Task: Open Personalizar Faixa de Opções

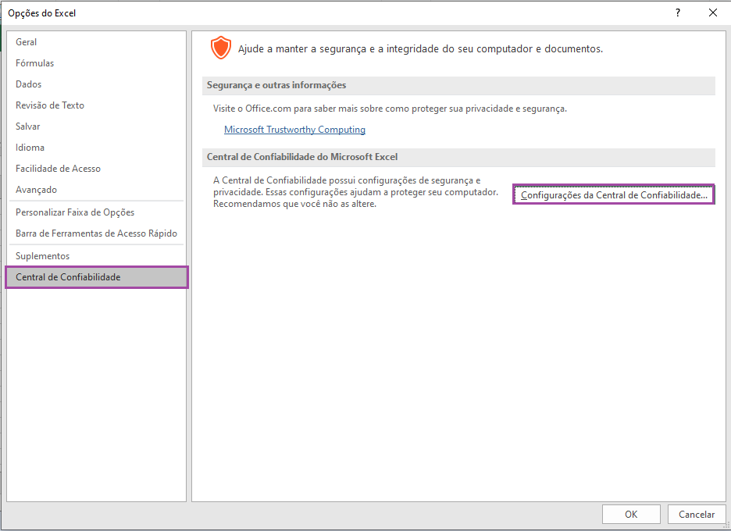Action: coord(97,212)
